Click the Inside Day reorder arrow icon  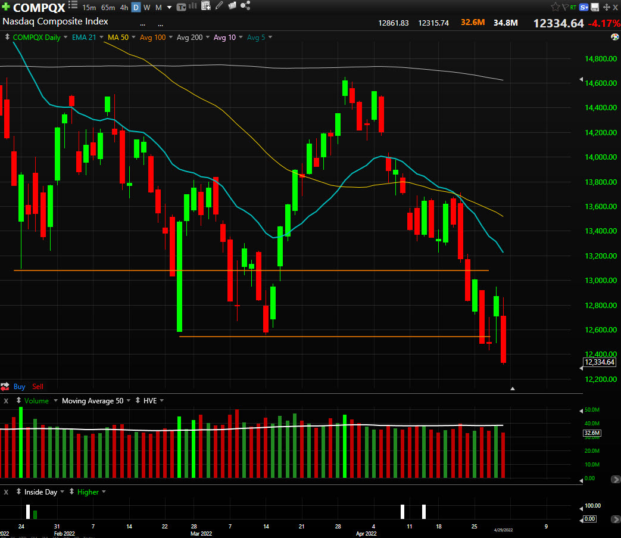click(18, 492)
